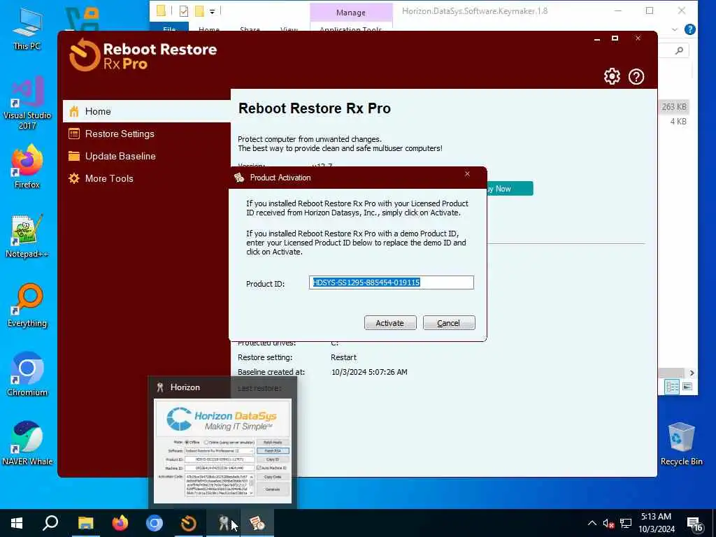Select Visual Studio 2017 desktop shortcut
This screenshot has height=537, width=716.
pos(27,103)
